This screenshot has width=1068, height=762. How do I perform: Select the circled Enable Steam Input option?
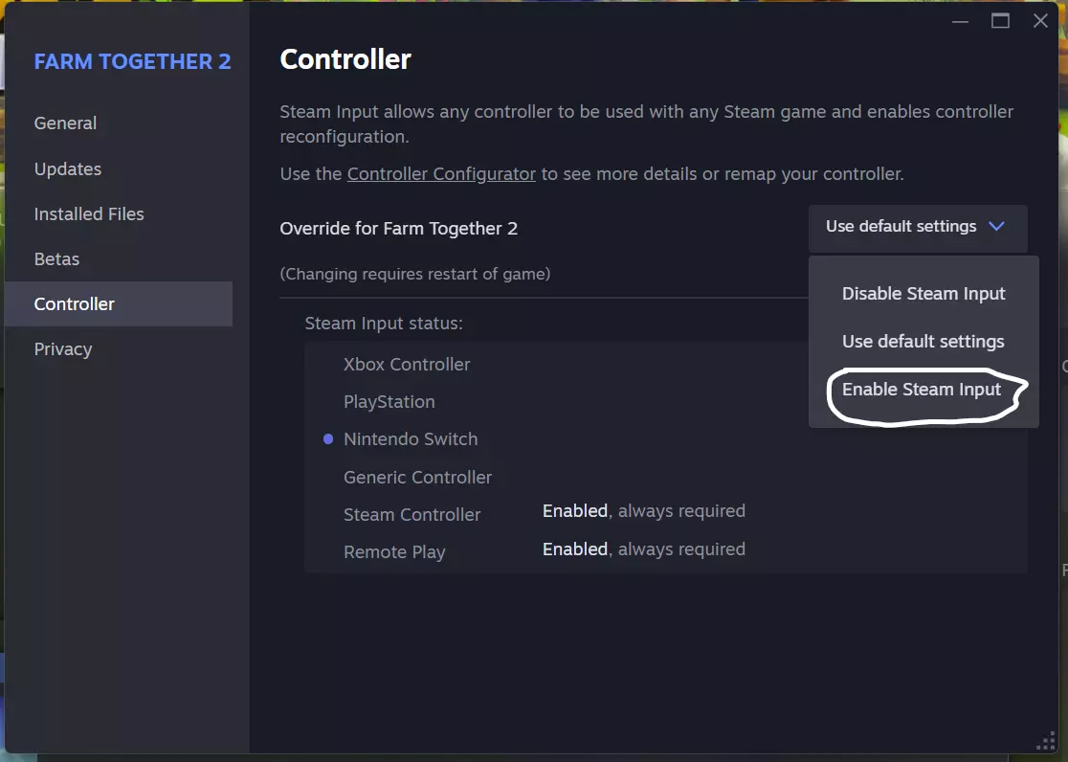[x=922, y=390]
